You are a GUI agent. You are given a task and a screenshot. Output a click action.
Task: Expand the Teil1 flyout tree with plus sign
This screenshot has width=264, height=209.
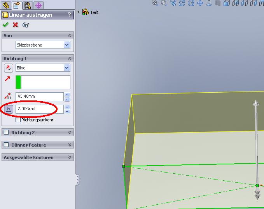[x=78, y=12]
